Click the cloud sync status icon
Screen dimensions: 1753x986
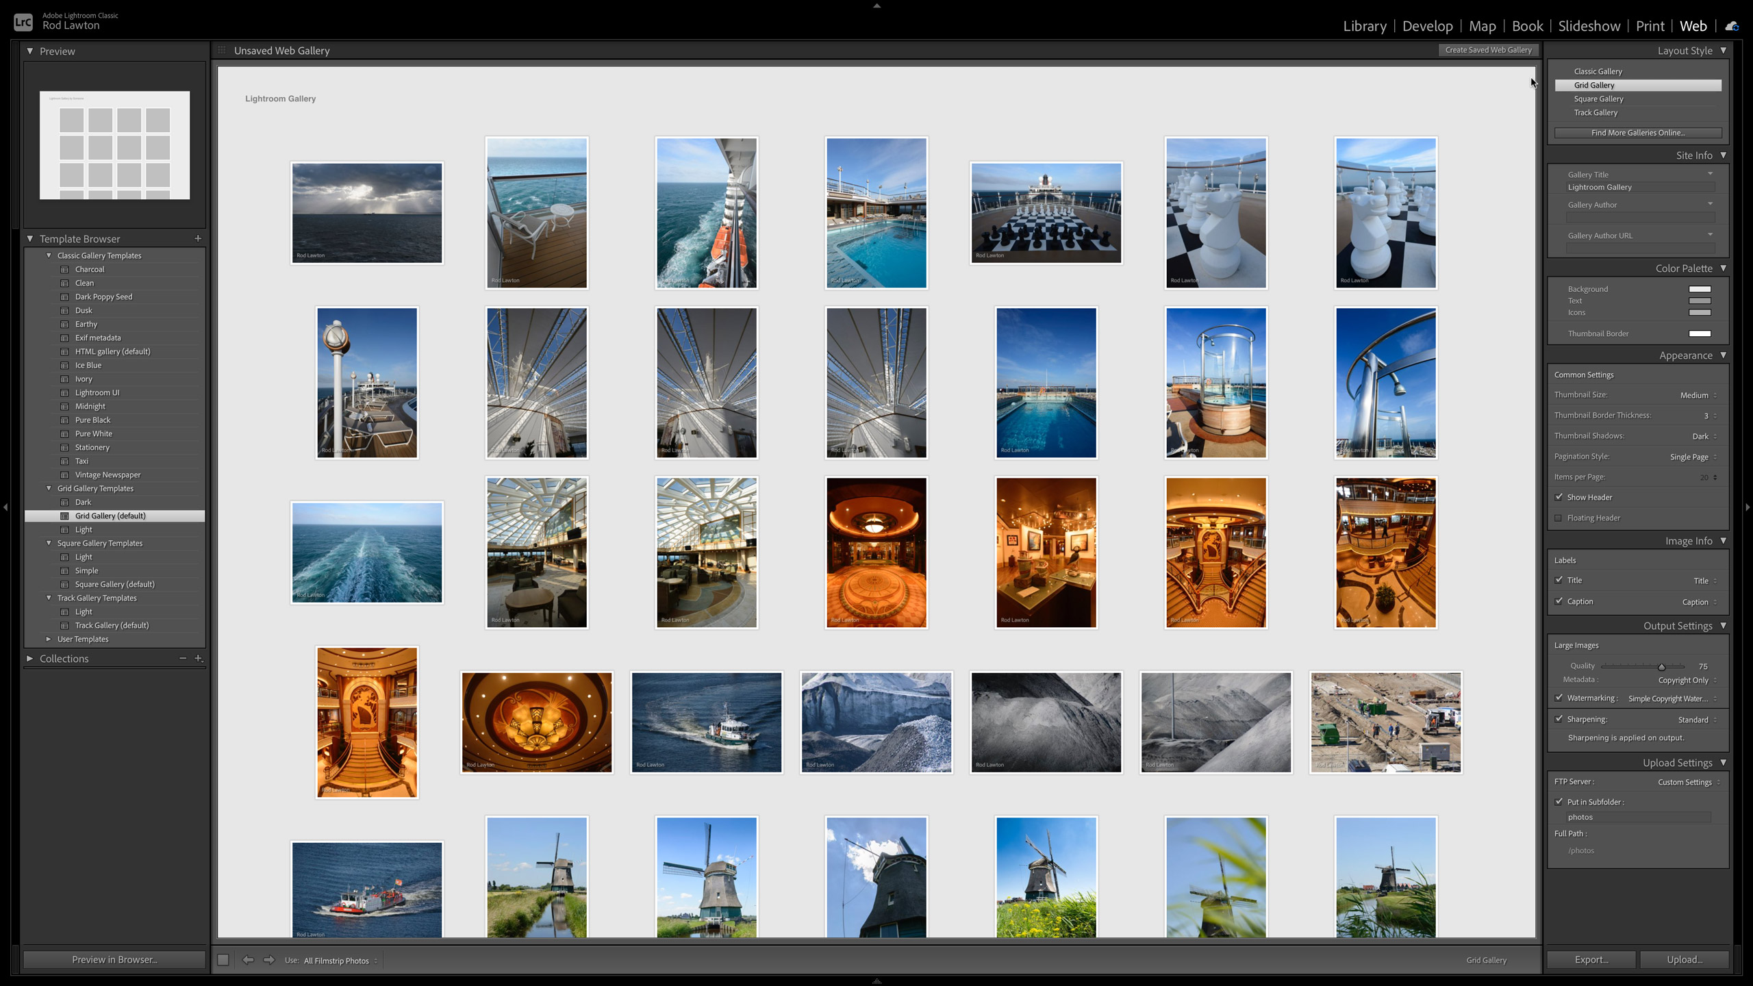(1732, 26)
